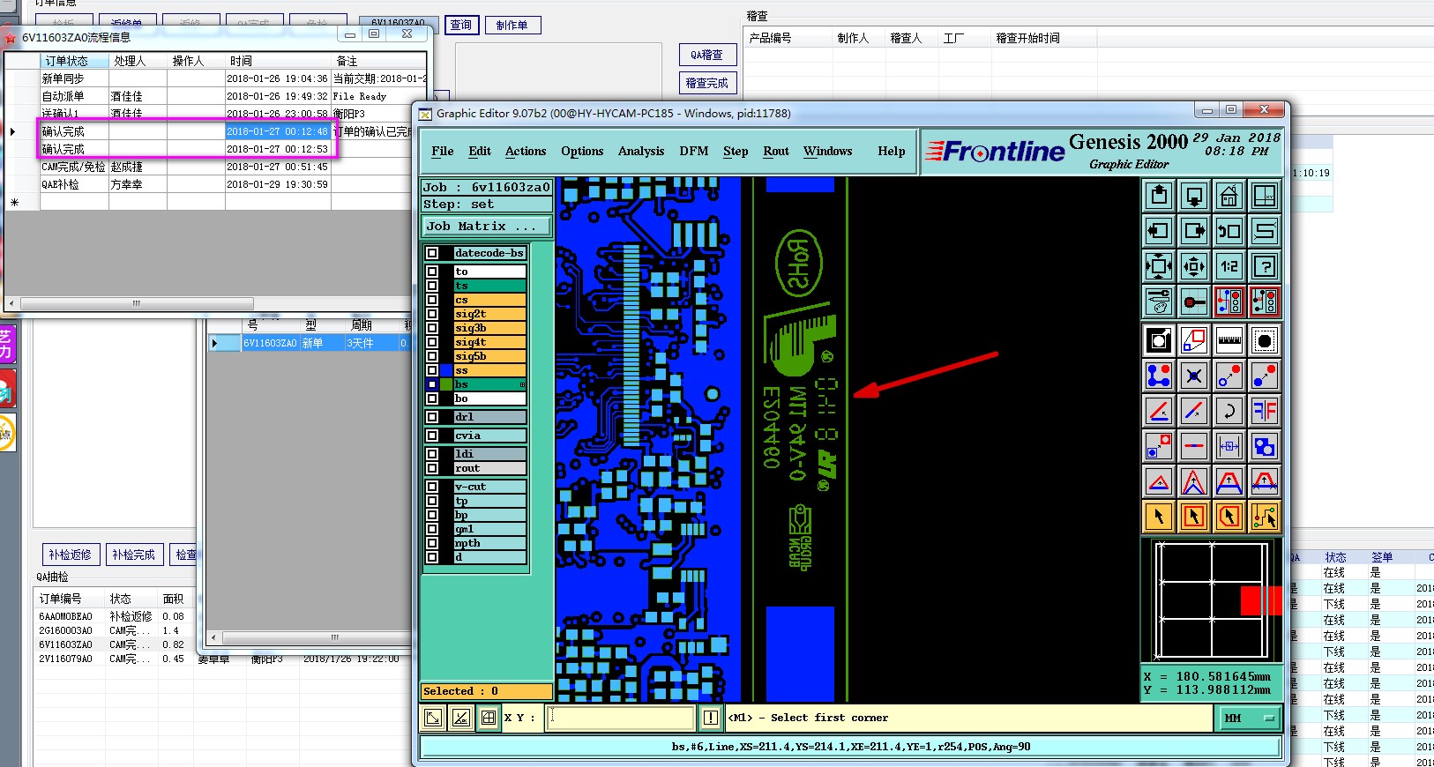Click the QA稽查 button

coord(707,55)
